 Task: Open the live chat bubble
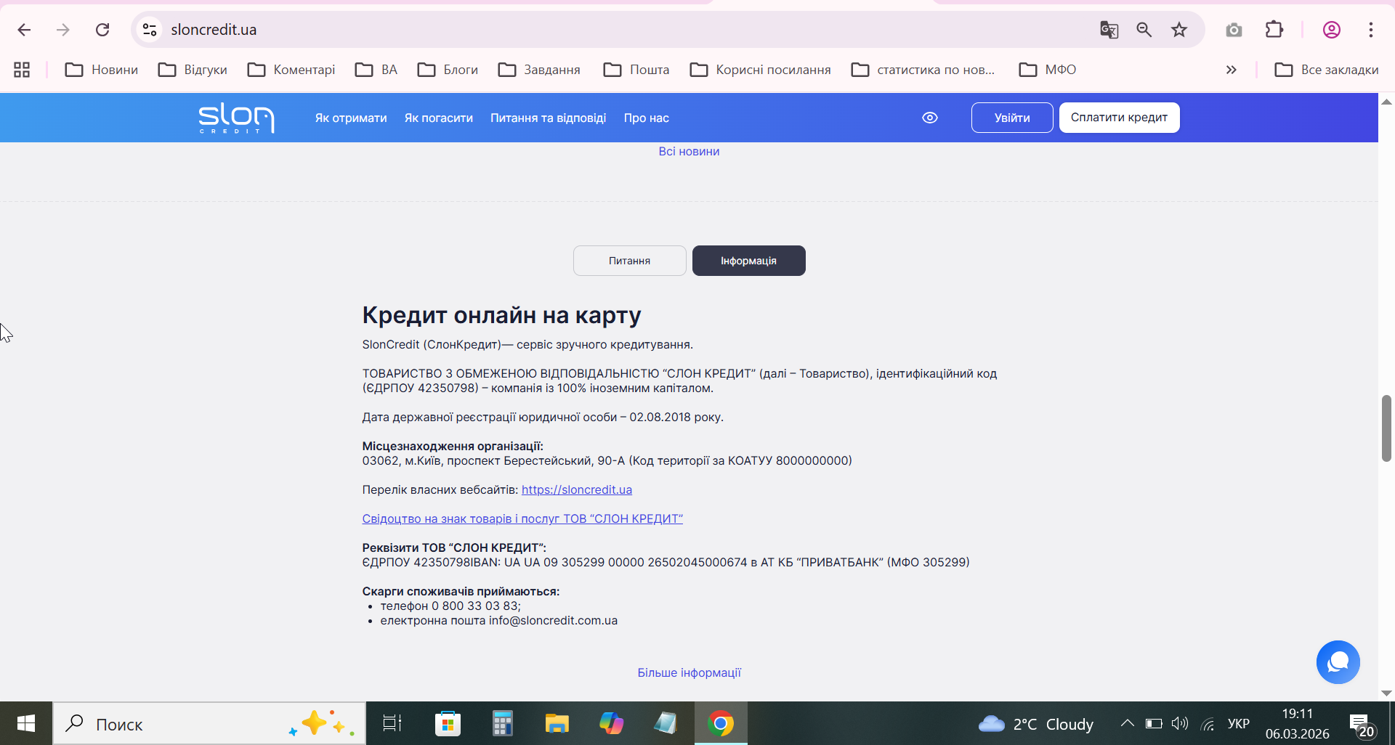point(1338,662)
